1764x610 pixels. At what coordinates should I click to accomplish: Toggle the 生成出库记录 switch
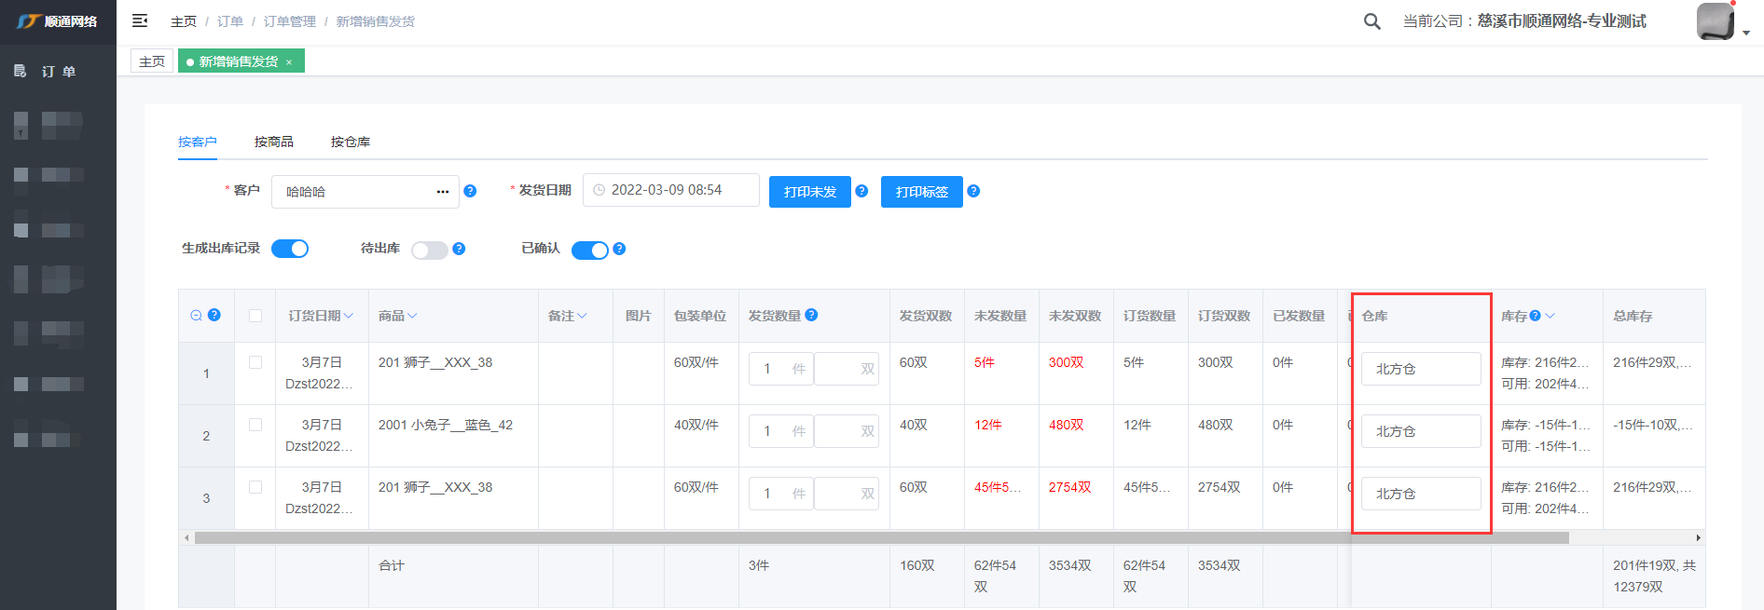290,249
